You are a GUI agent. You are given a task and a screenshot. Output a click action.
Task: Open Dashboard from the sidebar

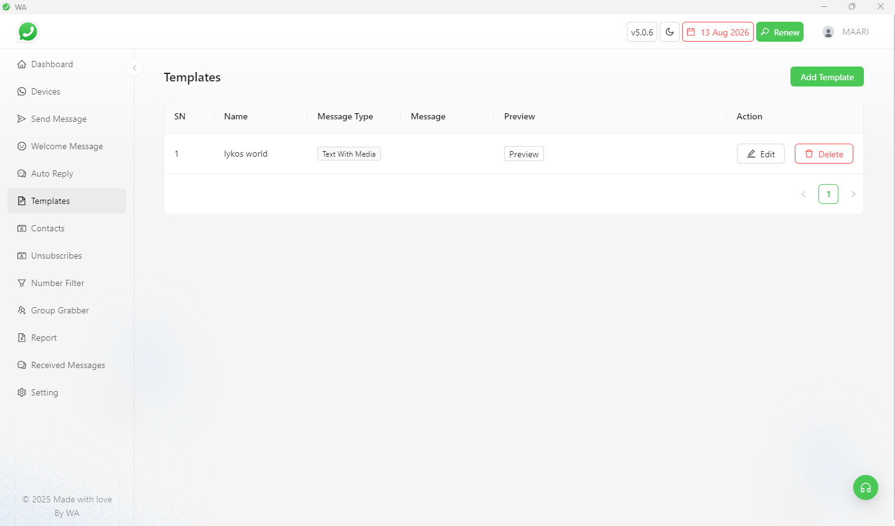[x=52, y=64]
